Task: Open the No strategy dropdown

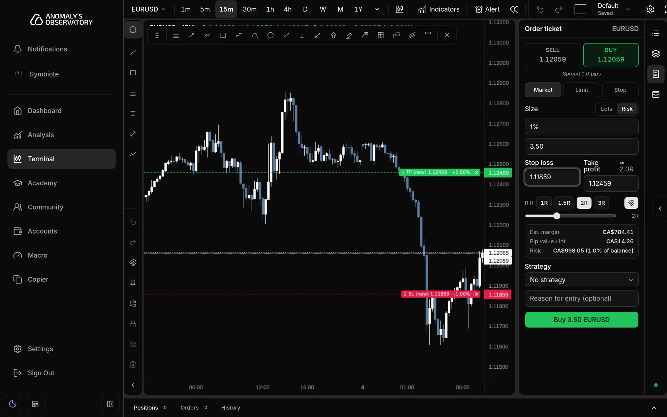Action: point(581,280)
